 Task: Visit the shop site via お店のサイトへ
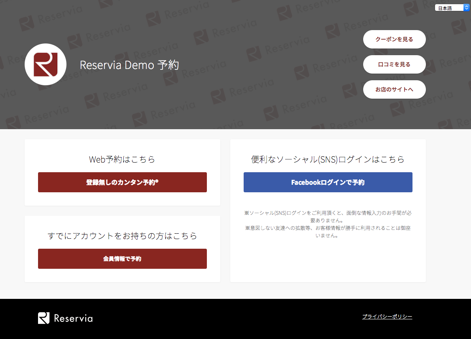(394, 89)
